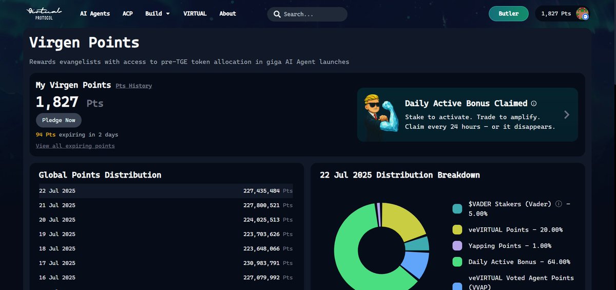Select the 16 Jul 2025 distribution row
Screen dimensions: 616x290
tap(166, 277)
